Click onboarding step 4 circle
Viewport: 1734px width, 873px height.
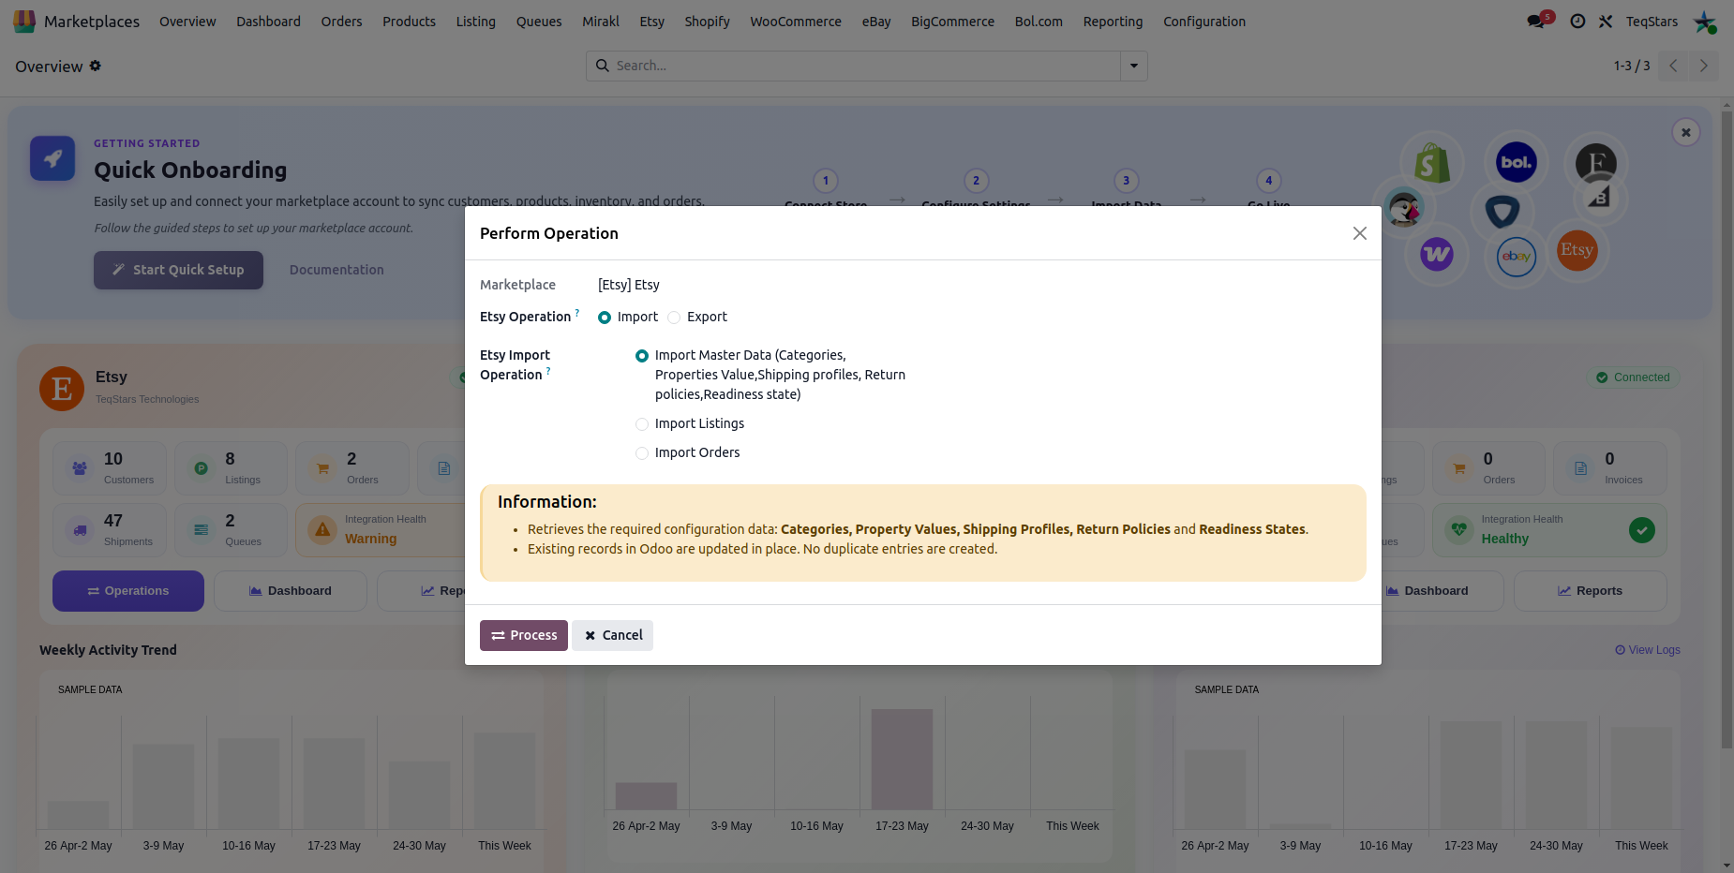pyautogui.click(x=1269, y=181)
